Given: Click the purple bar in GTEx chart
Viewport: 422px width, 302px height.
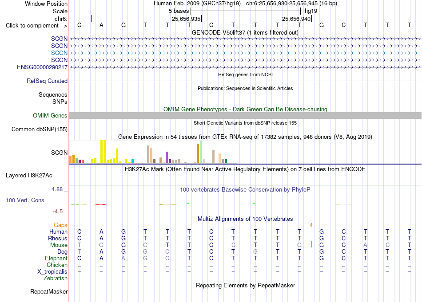Looking at the screenshot, I should coord(167,157).
